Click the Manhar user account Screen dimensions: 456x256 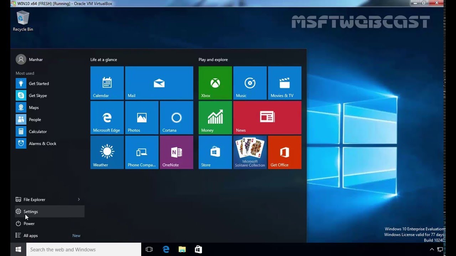29,59
